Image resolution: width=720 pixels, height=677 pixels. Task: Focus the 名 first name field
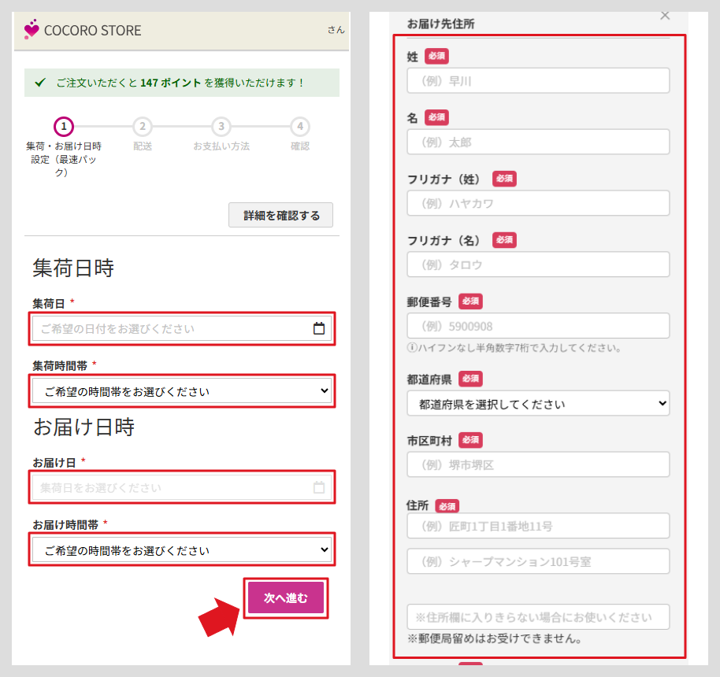tap(538, 142)
